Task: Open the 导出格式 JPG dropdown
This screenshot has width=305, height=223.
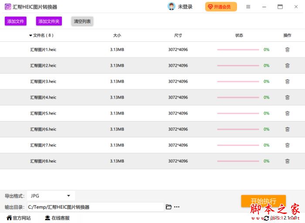Action: 51,196
